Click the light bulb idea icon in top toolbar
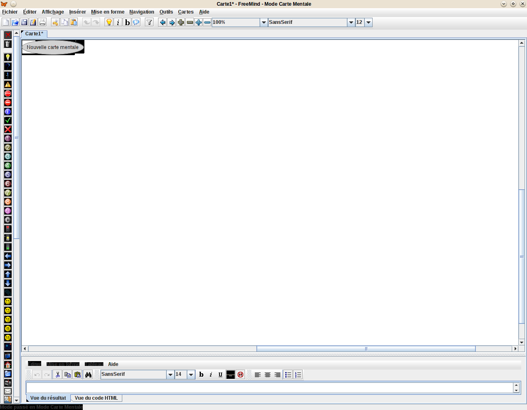 (x=109, y=22)
